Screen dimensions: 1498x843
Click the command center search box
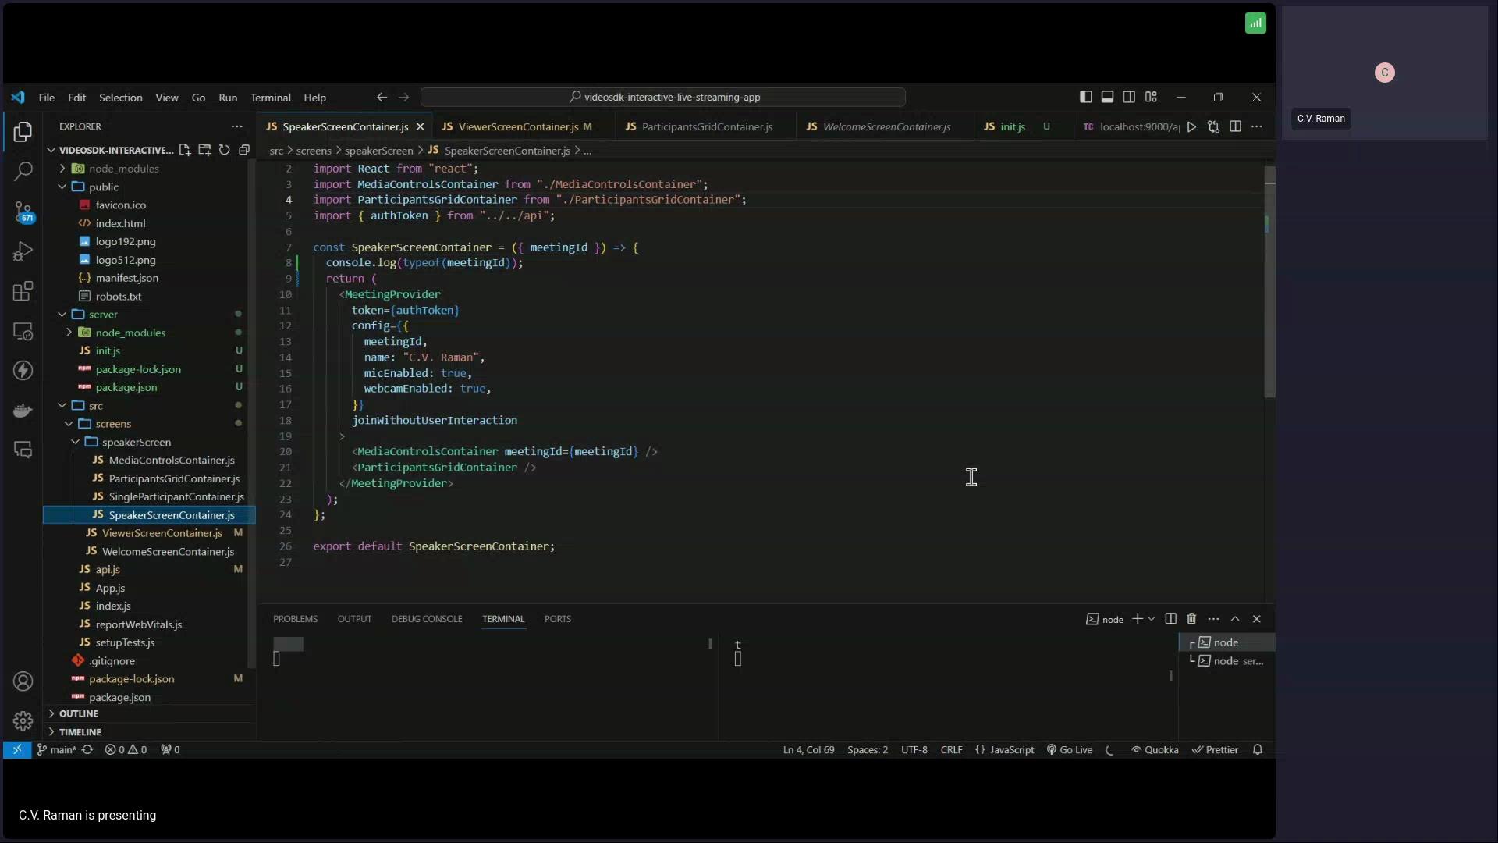[663, 98]
